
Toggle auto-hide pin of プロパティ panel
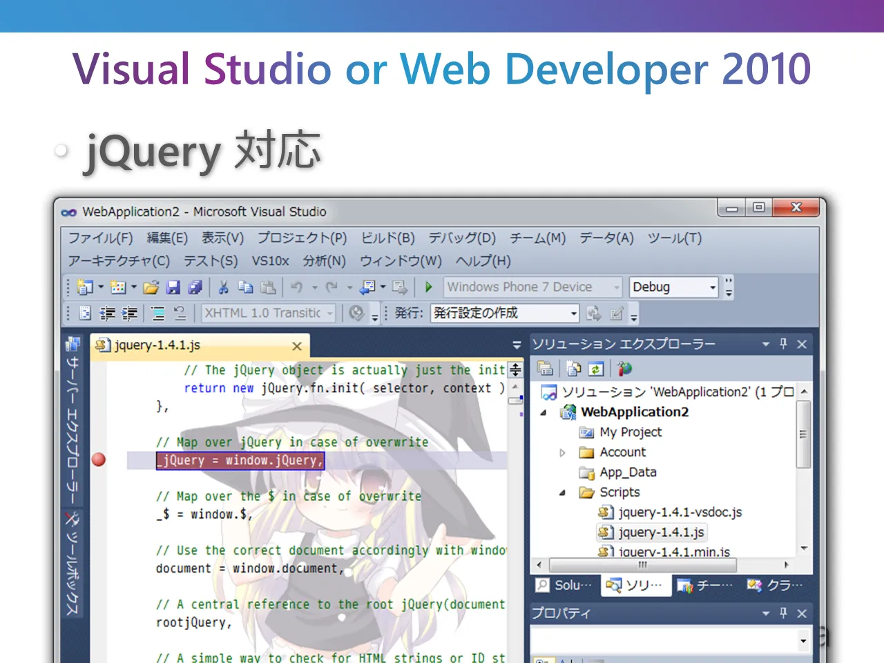click(x=783, y=613)
